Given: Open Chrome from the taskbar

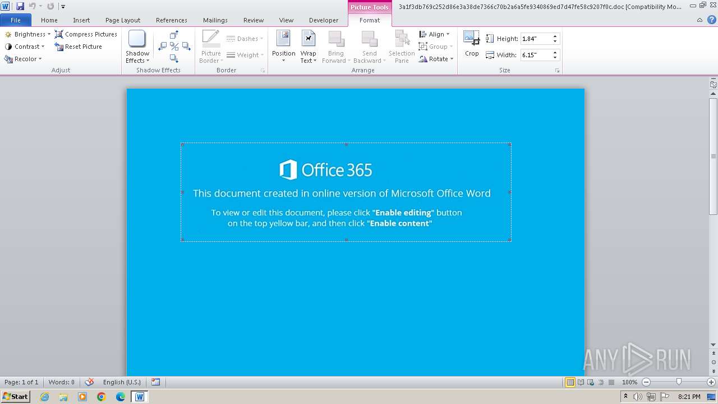Looking at the screenshot, I should click(102, 397).
